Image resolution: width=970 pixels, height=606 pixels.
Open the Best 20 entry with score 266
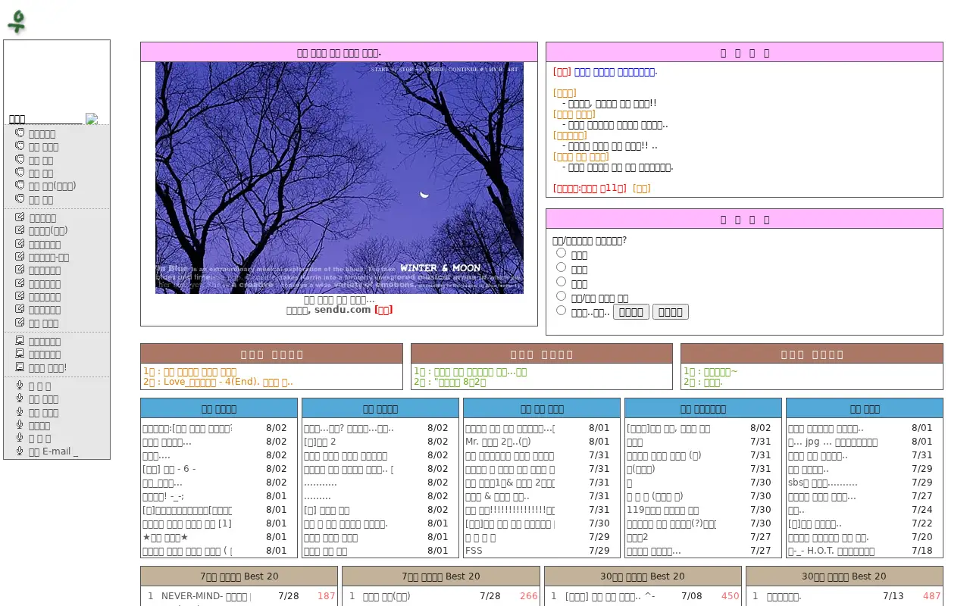[x=386, y=596]
